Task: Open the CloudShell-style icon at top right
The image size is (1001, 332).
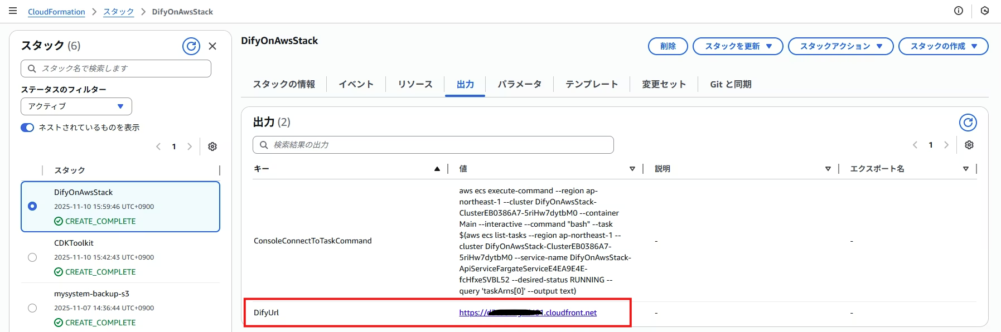Action: point(985,11)
